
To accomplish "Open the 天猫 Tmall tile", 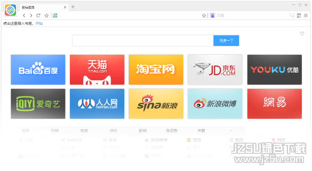I will (97, 70).
